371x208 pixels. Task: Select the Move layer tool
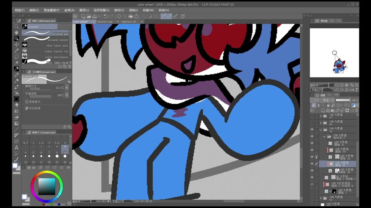coord(17,44)
